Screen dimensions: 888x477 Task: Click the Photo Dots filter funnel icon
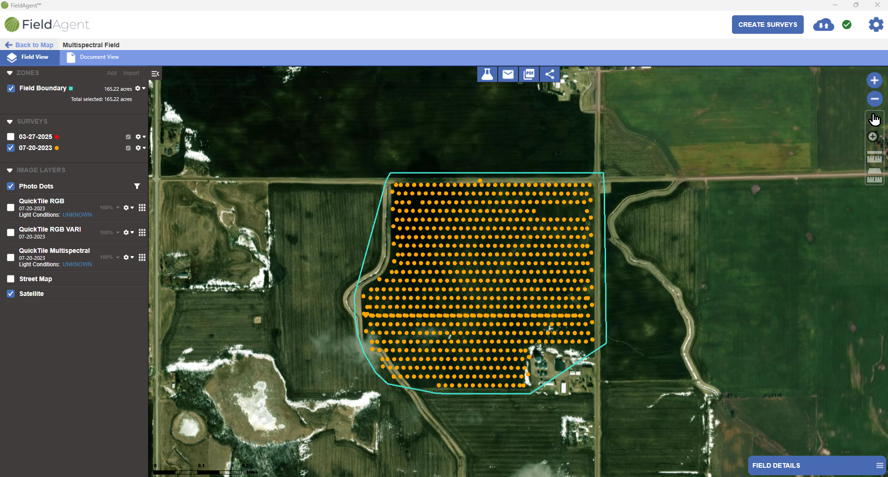[137, 186]
